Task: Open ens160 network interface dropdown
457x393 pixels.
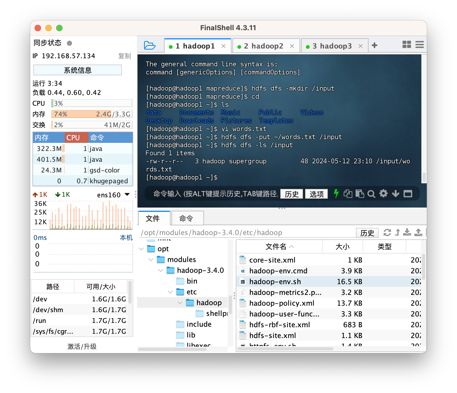Action: (127, 194)
